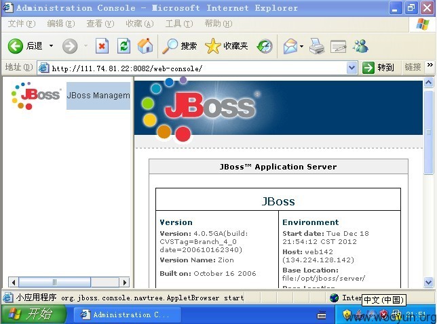Click the 'JBoss™ Application Server' heading
Viewport: 437px width, 324px height.
click(278, 167)
